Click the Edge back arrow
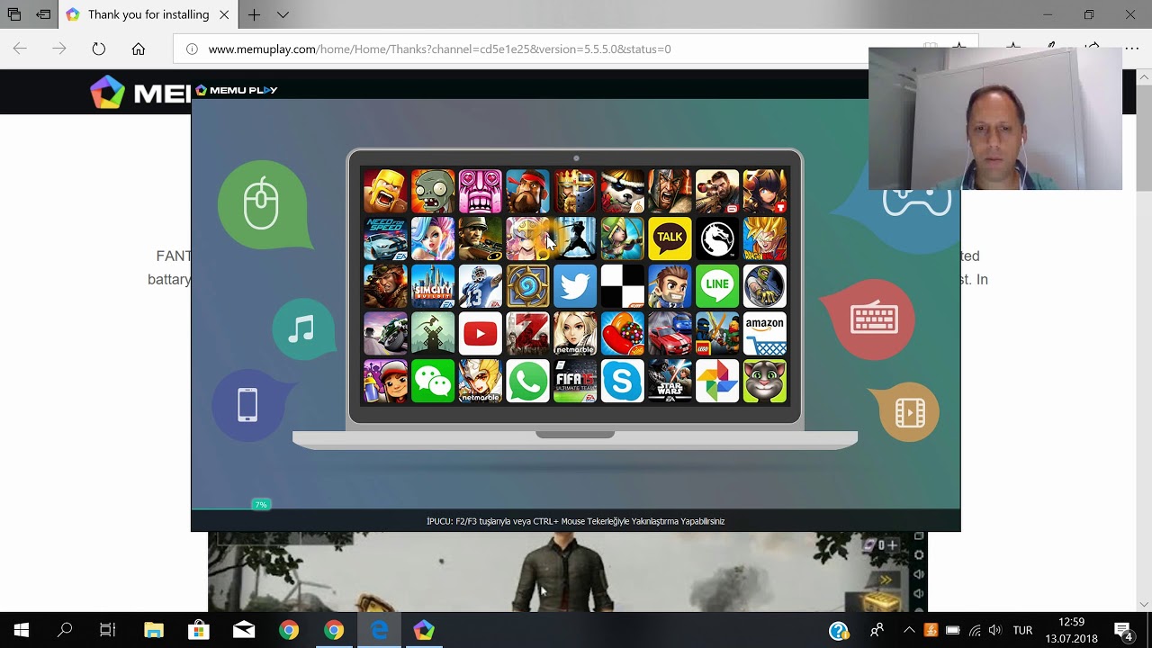This screenshot has height=648, width=1152. pos(20,49)
